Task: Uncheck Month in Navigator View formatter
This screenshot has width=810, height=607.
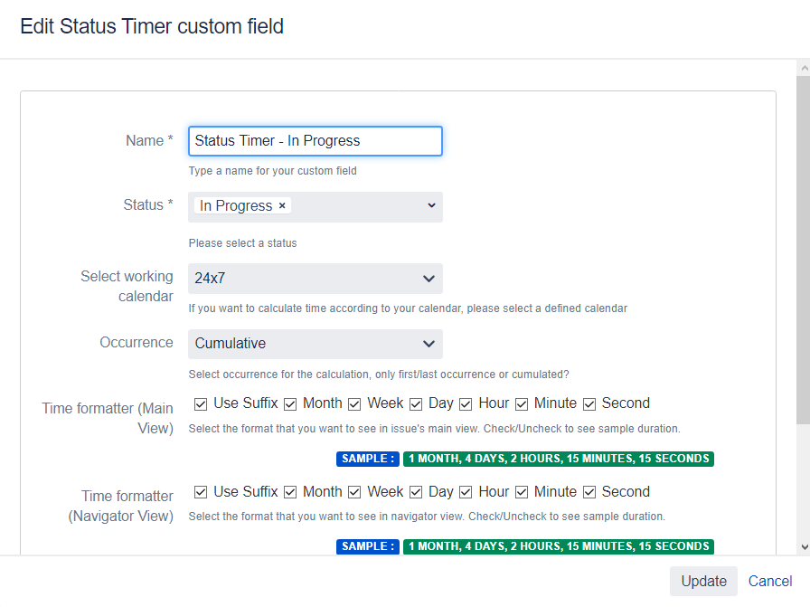Action: pyautogui.click(x=290, y=491)
